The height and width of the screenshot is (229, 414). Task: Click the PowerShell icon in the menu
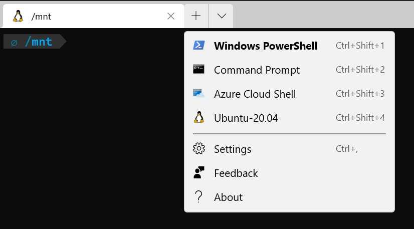[x=198, y=46]
